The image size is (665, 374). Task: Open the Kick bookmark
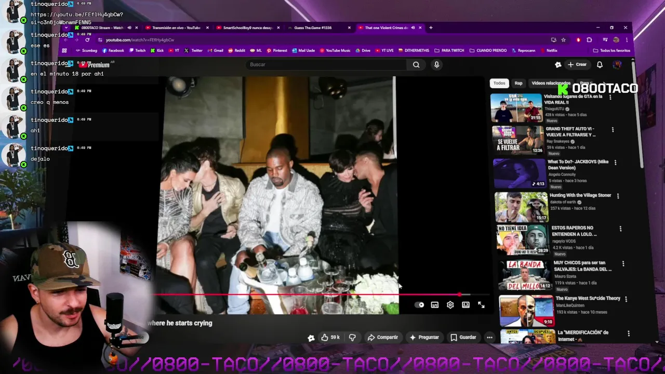(157, 50)
